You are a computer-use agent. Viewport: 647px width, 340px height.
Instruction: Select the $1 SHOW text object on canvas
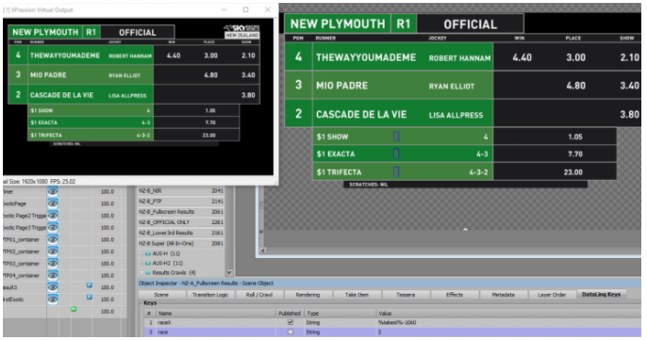click(x=333, y=137)
